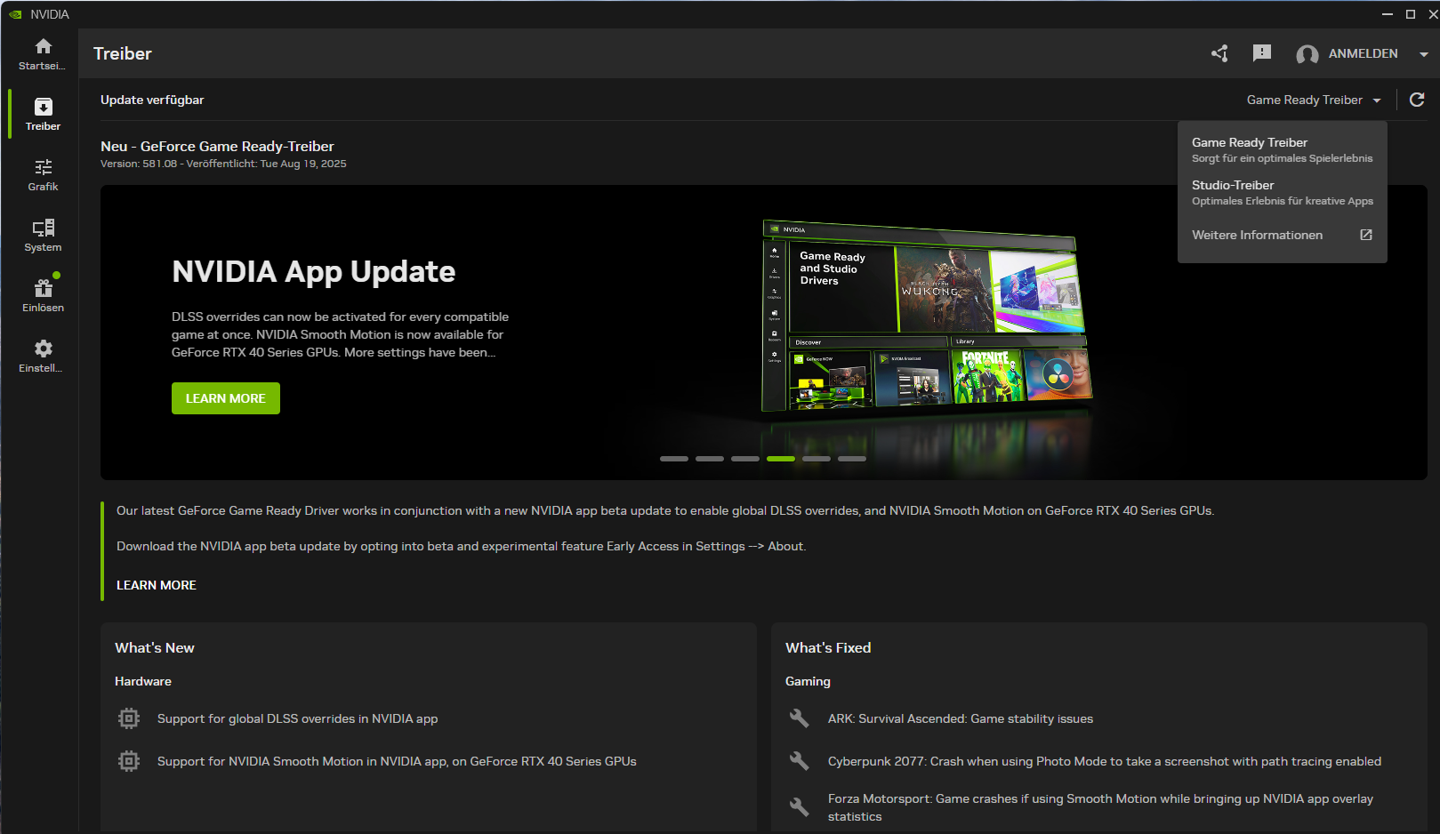Click the What's Fixed heading

coord(828,647)
